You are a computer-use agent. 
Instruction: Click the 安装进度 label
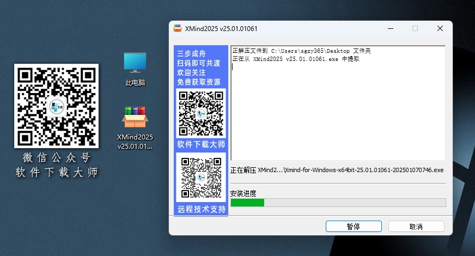coord(243,193)
